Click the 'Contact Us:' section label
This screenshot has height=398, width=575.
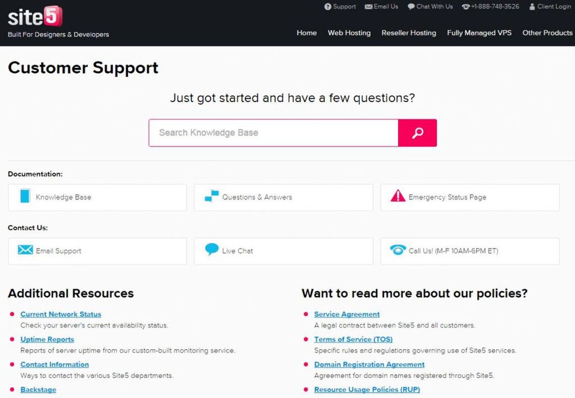tap(28, 228)
